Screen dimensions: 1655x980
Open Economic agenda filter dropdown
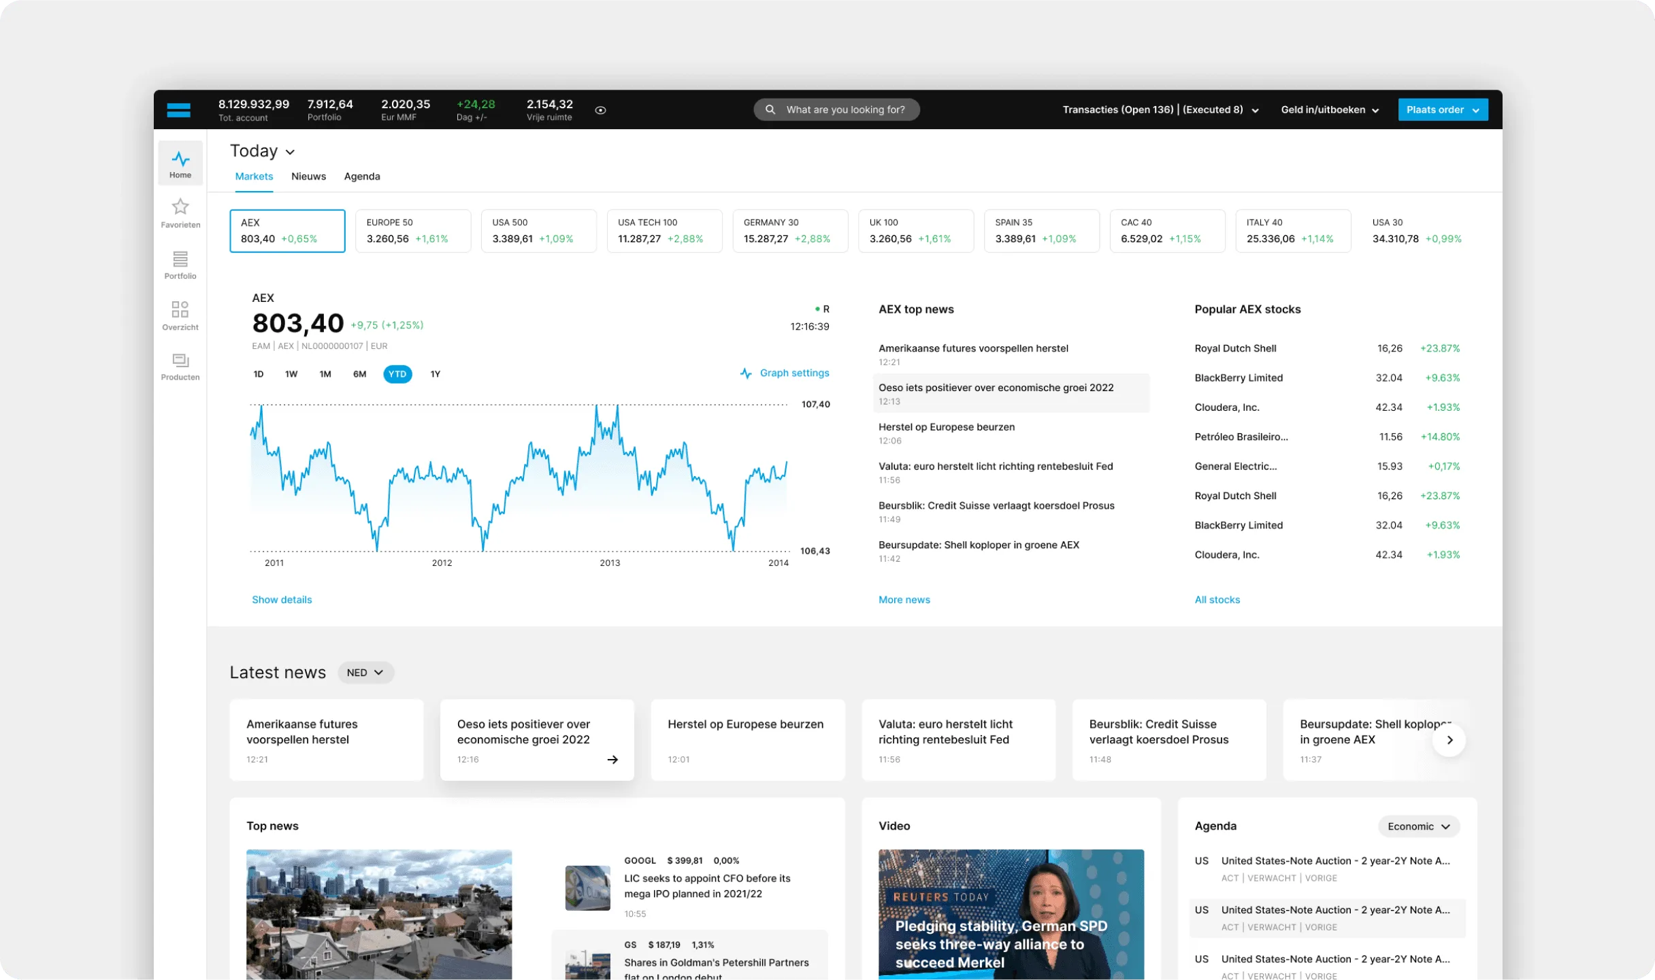[x=1419, y=826]
